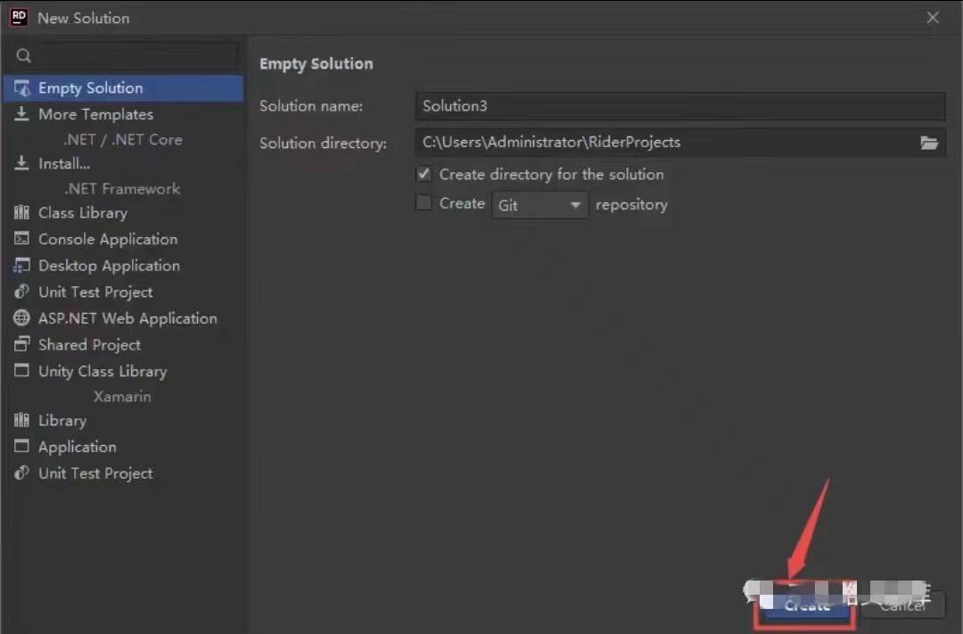
Task: Click the Solution name: label
Action: click(311, 106)
